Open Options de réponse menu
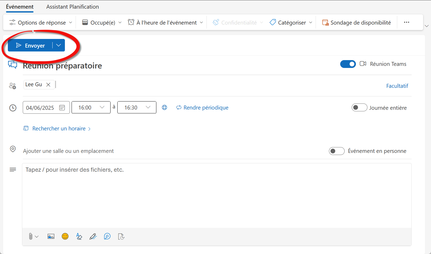Screen dimensions: 431x254 (x=41, y=23)
